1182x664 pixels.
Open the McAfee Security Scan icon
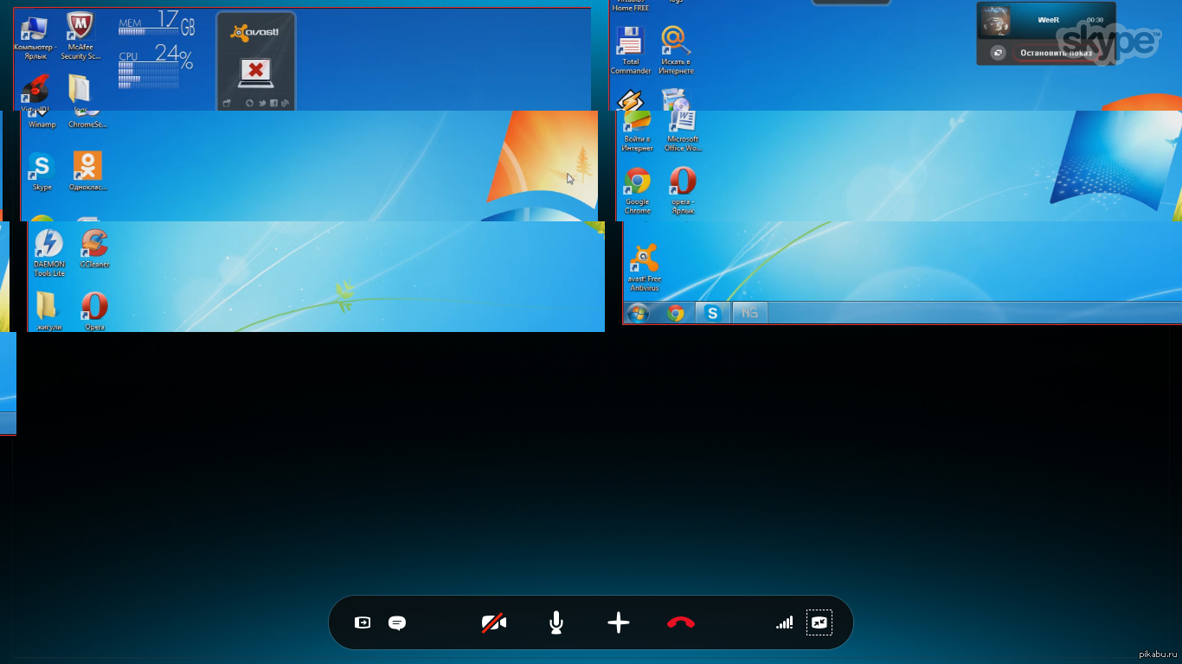[x=80, y=36]
